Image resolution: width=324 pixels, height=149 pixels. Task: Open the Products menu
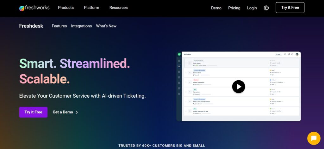pyautogui.click(x=66, y=8)
